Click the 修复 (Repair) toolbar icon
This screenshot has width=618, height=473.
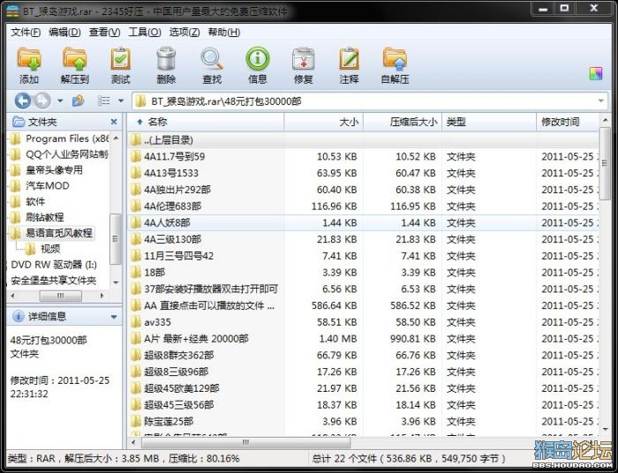tap(303, 65)
